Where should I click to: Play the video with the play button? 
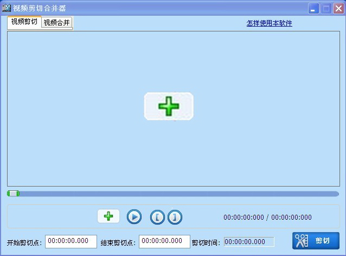coord(134,217)
